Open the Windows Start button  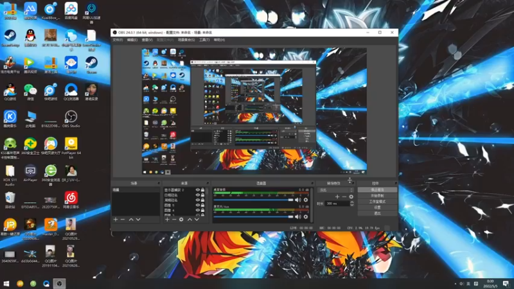coord(6,283)
